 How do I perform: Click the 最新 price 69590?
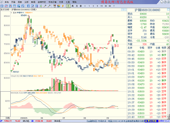[x=143, y=21]
